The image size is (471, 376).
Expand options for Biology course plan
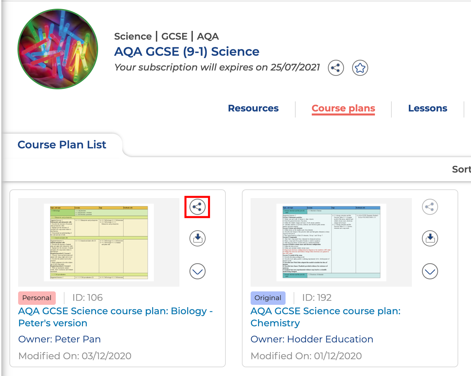click(x=198, y=271)
